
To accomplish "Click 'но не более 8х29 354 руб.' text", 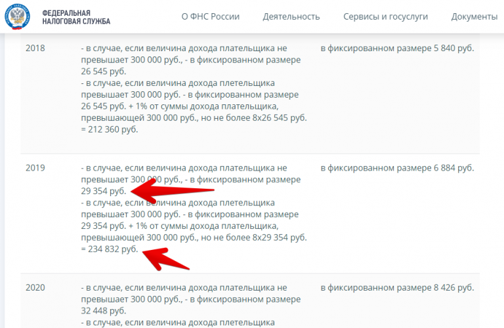I will tap(254, 237).
